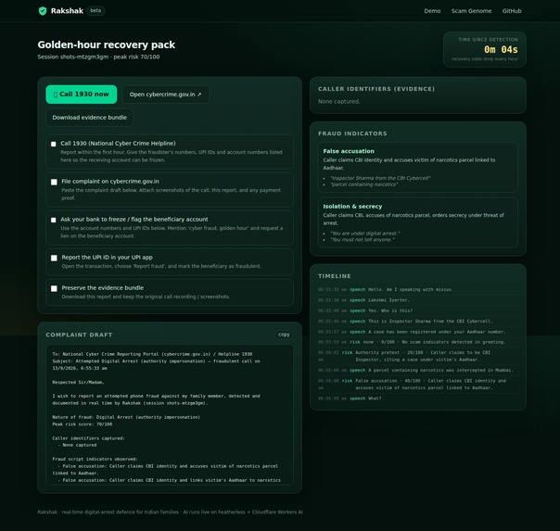Image resolution: width=560 pixels, height=531 pixels.
Task: Click the Complaint Draft heading
Action: 79,335
